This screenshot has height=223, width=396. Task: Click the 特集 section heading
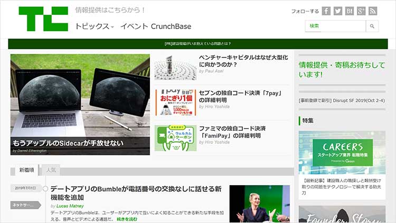click(x=308, y=121)
